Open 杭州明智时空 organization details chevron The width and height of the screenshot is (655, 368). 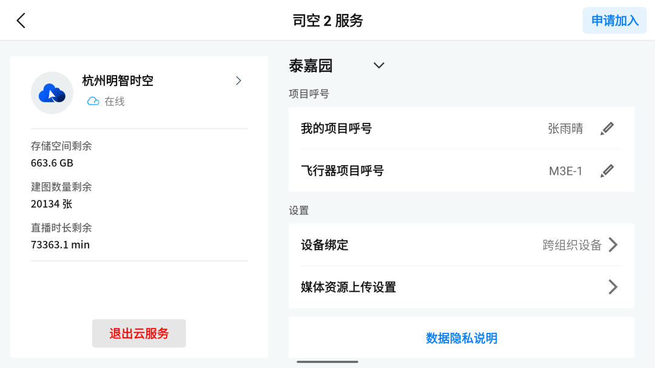coord(238,80)
